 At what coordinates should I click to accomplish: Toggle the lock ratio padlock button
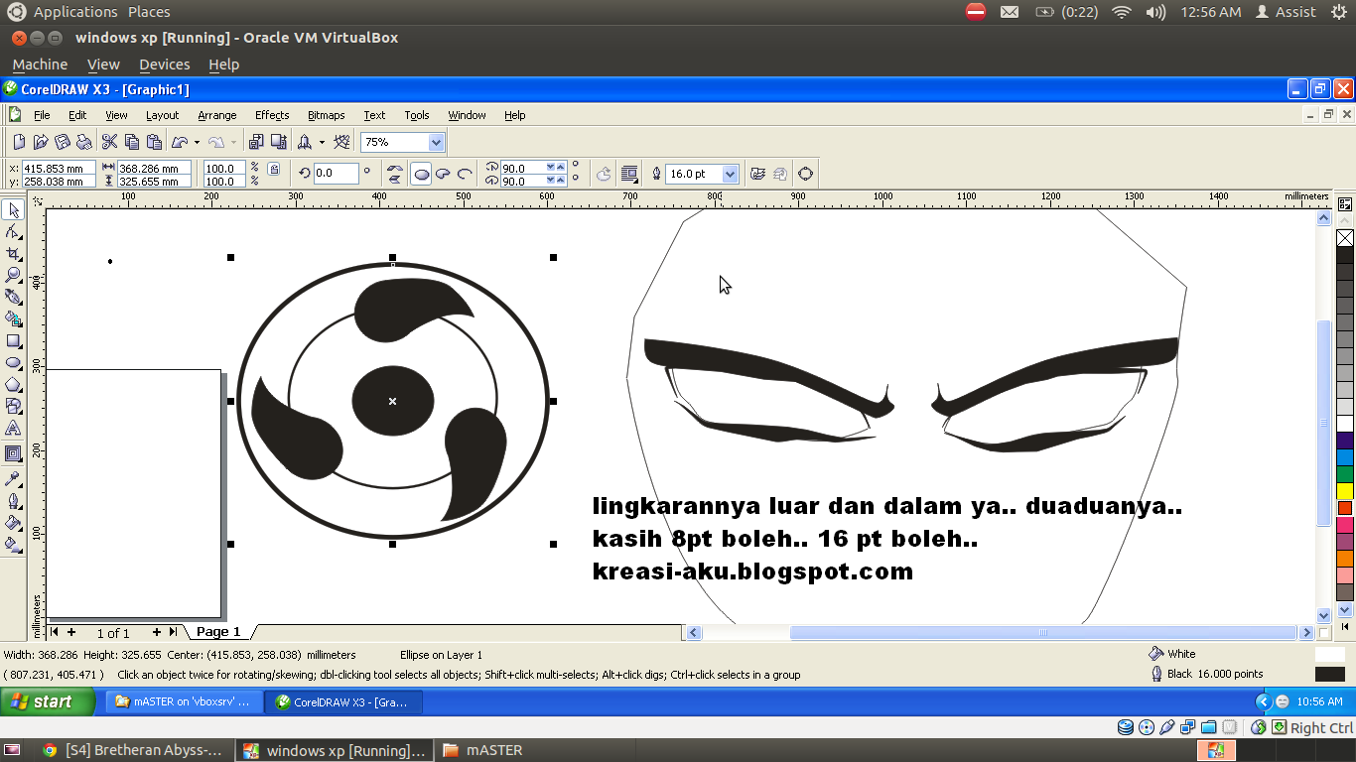point(274,170)
